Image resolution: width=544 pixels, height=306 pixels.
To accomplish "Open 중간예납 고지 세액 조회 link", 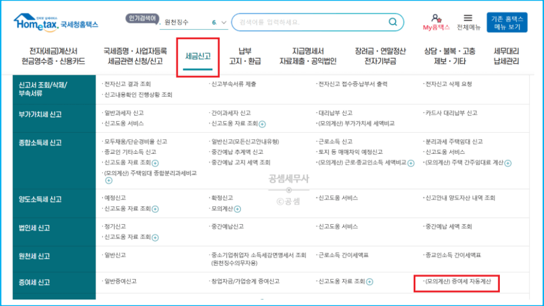I will tap(241, 162).
